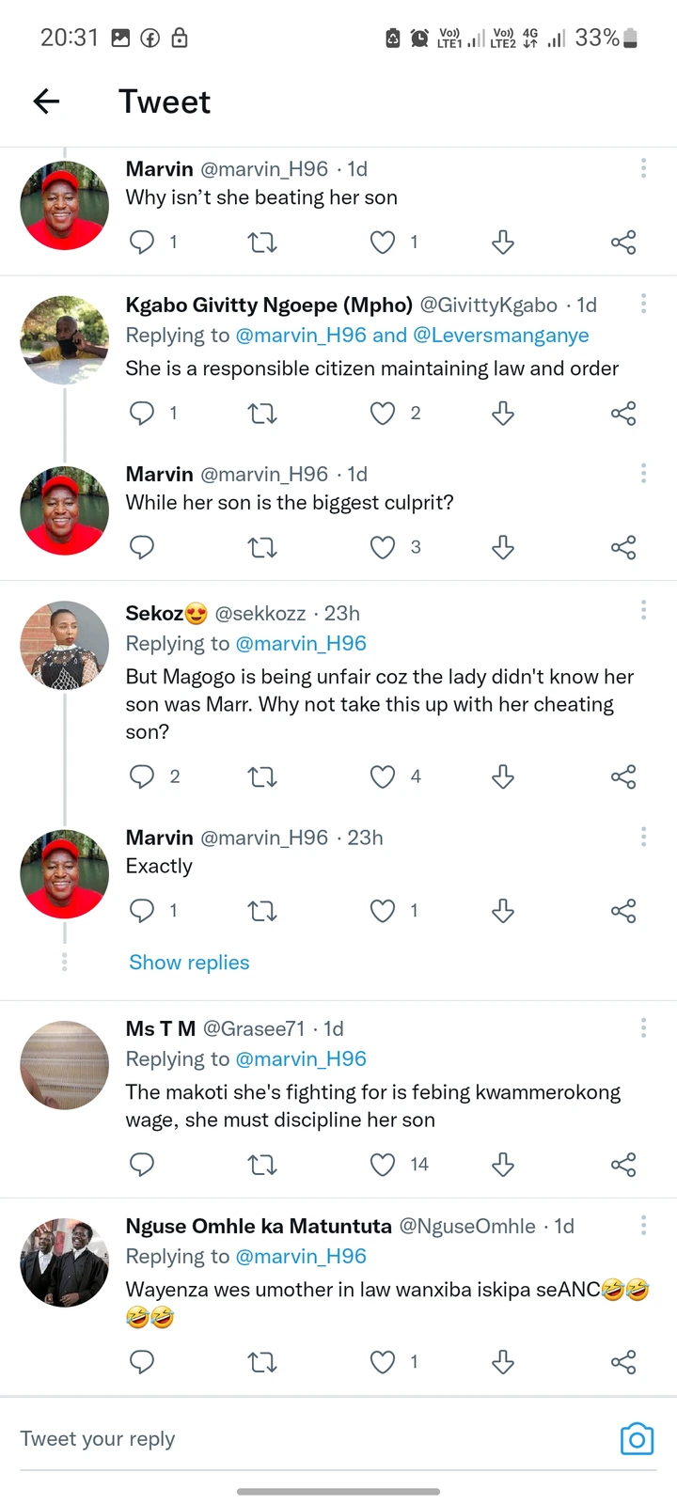Open the camera icon in reply bar
This screenshot has height=1504, width=677.
(x=637, y=1439)
